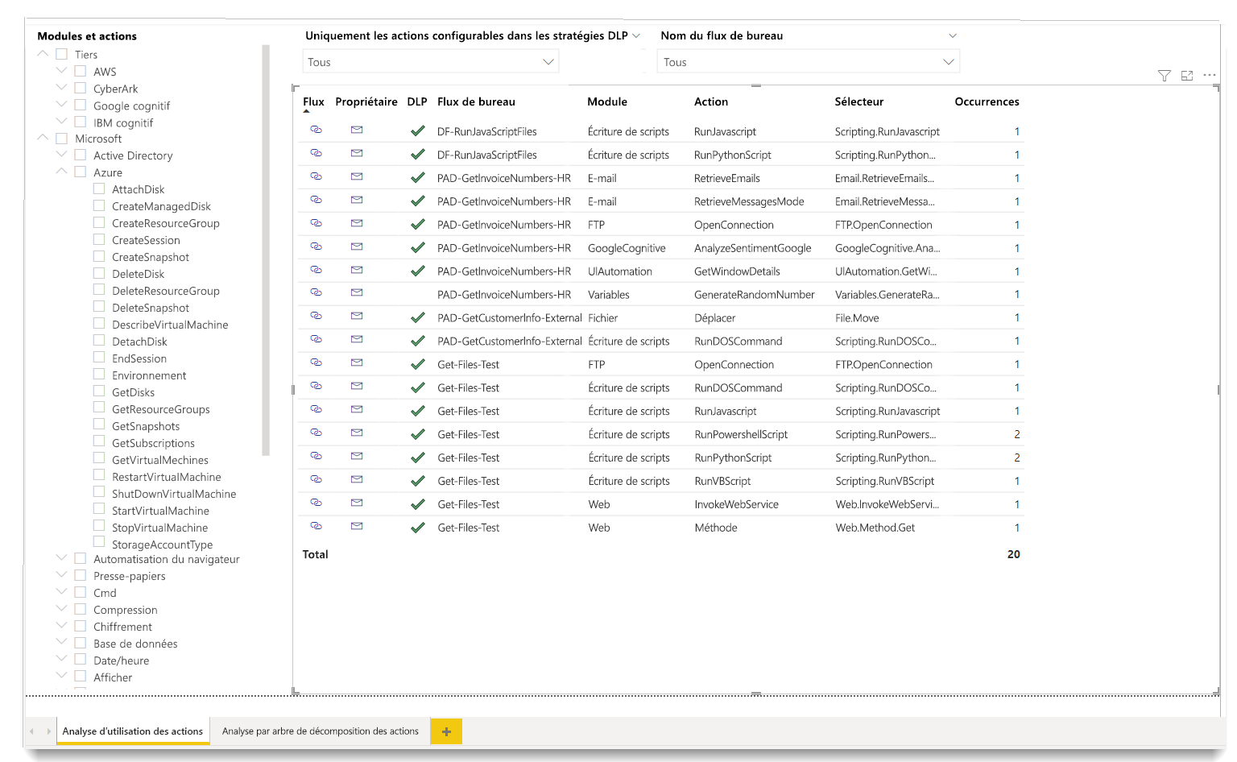Click flux link icon in RunVBScript row
Viewport: 1237px width, 762px height.
point(316,479)
